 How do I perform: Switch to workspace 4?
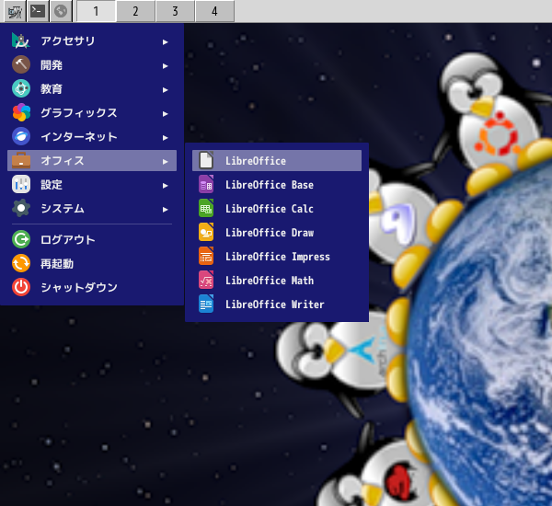point(214,11)
